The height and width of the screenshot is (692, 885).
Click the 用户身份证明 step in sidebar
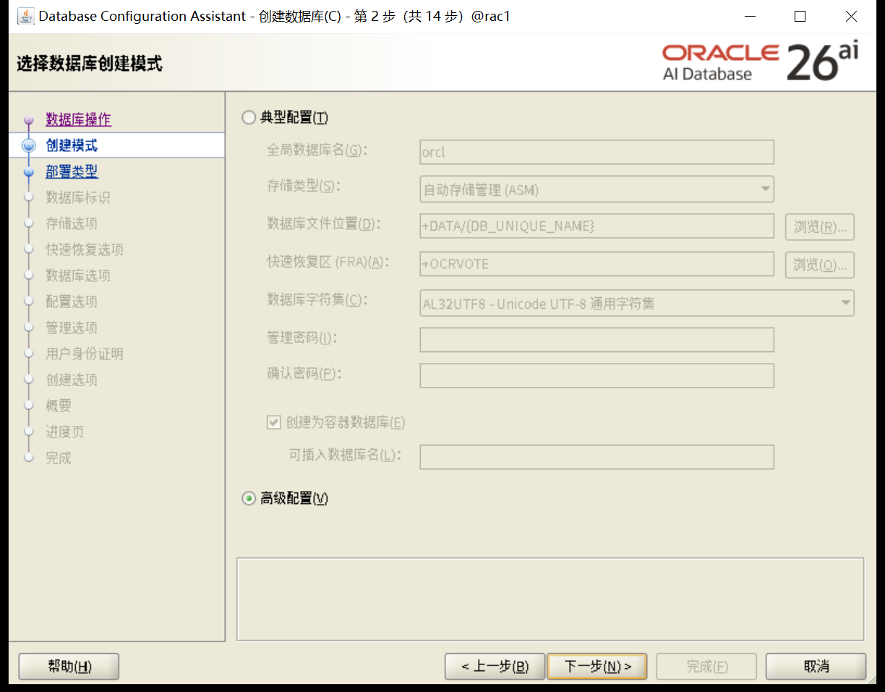coord(85,354)
